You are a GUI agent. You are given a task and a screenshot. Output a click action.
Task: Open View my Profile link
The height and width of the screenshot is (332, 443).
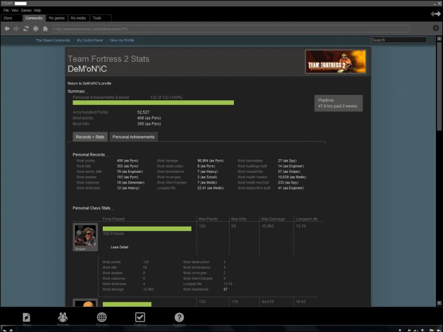pos(122,40)
